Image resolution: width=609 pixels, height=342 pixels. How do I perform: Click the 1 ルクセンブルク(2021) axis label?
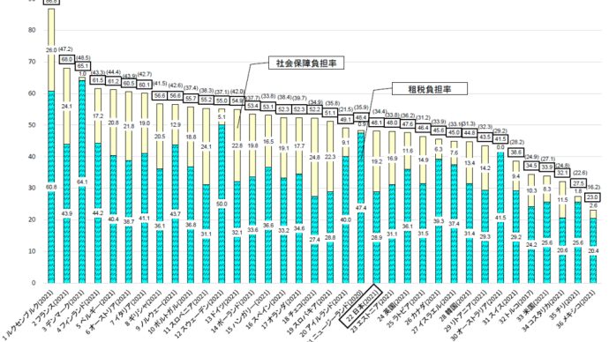point(28,314)
